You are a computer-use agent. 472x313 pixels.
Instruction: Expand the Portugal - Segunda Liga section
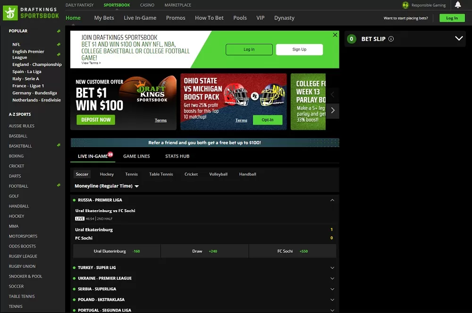coord(332,310)
